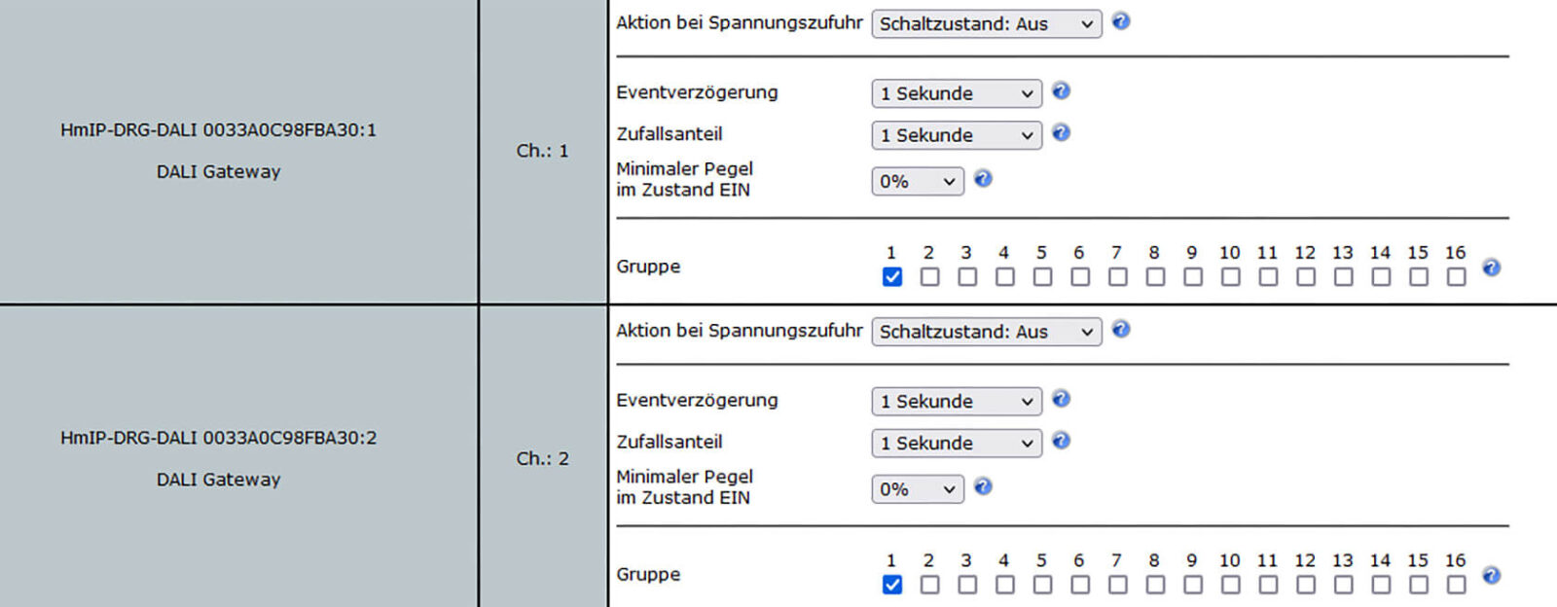Click help icon for channel 1 Aktion bei Spannungszufuhr
The image size is (1557, 607).
1121,21
